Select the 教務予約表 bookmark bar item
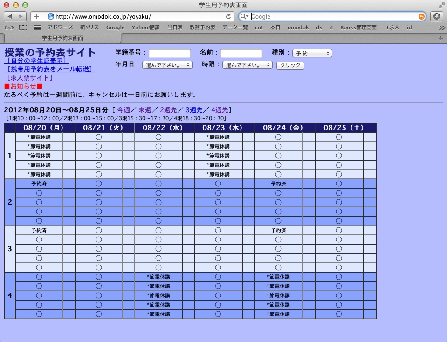Screen dimensions: 447x342 point(202,27)
